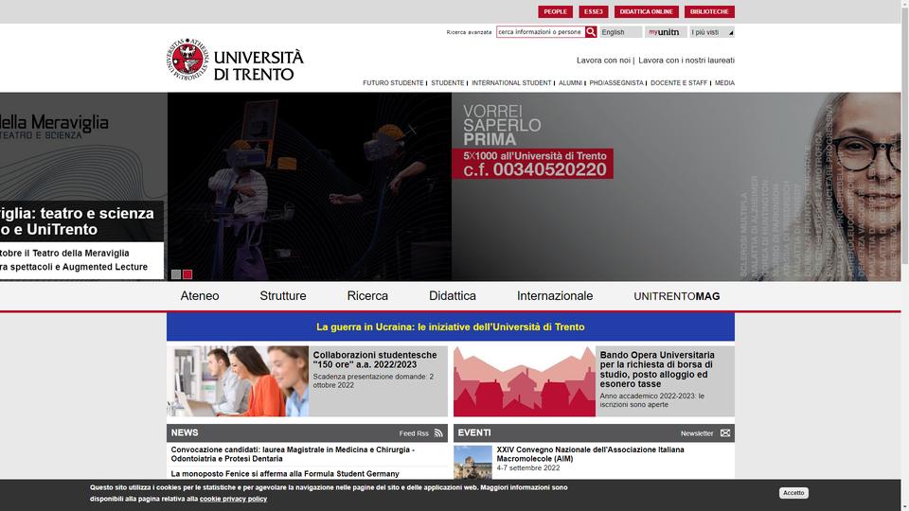
Task: Open 'La monoposto Fenice' news item
Action: pos(285,474)
